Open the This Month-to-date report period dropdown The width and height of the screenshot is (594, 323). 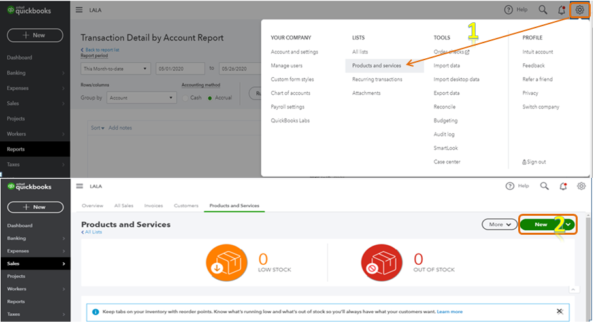click(x=116, y=68)
